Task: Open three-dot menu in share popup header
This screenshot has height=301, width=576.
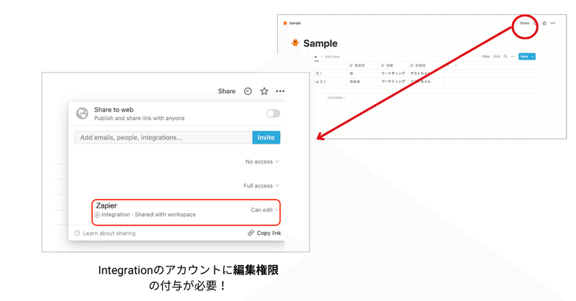Action: pos(280,91)
